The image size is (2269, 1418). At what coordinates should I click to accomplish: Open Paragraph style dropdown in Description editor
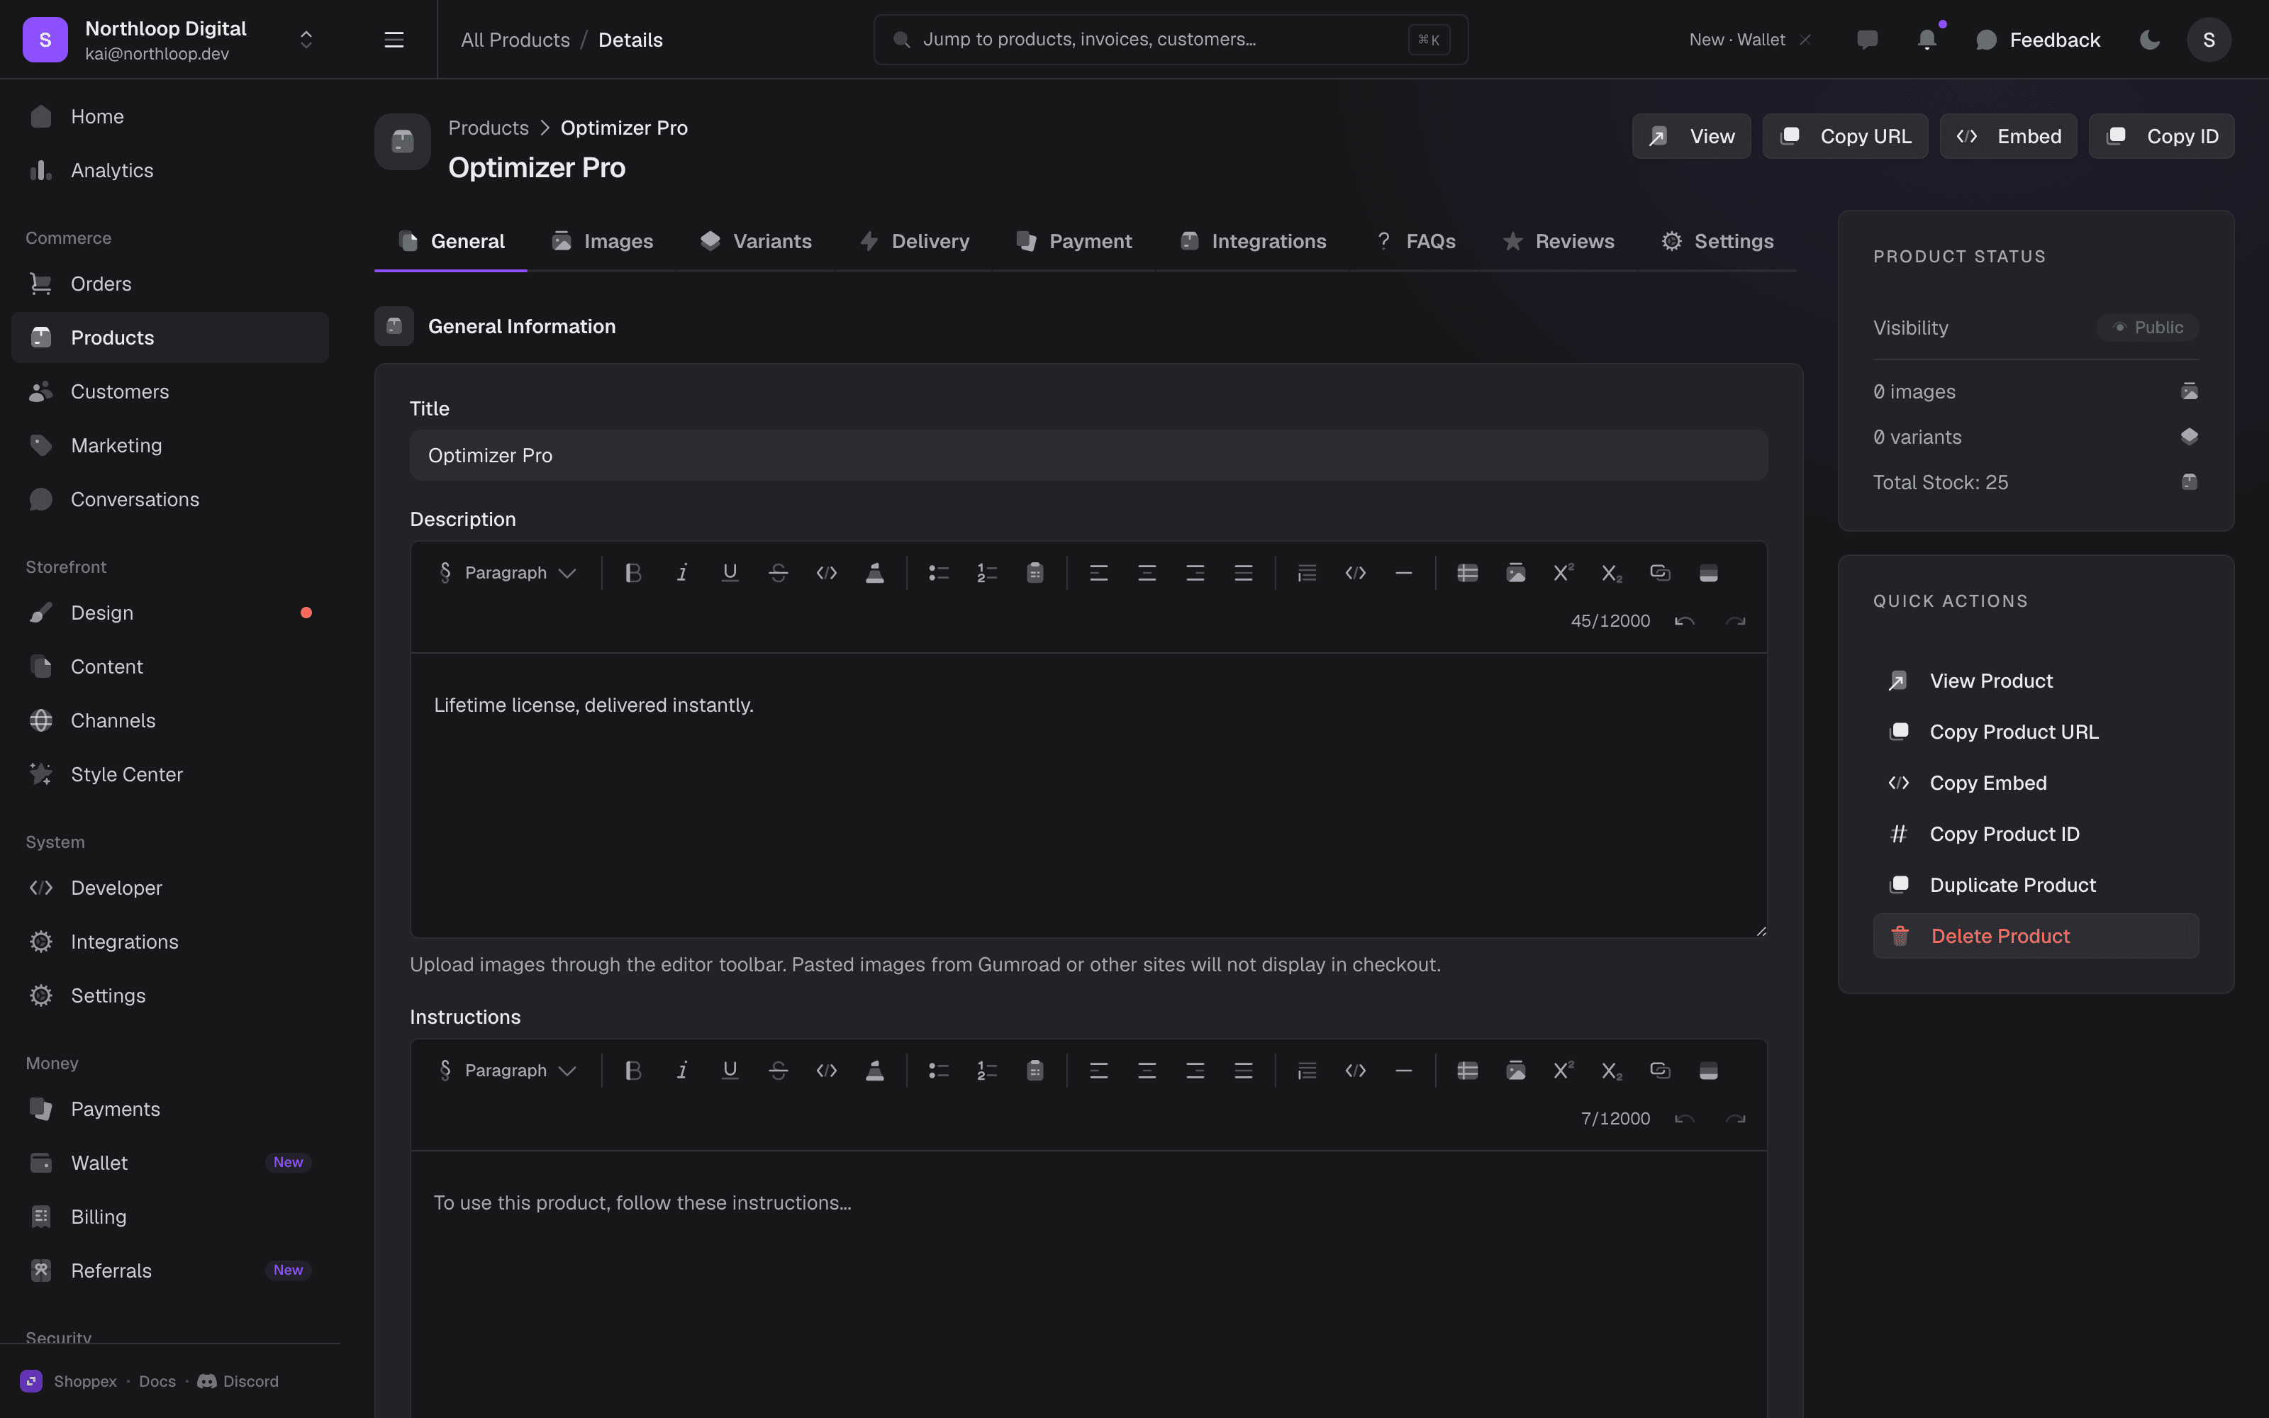507,573
